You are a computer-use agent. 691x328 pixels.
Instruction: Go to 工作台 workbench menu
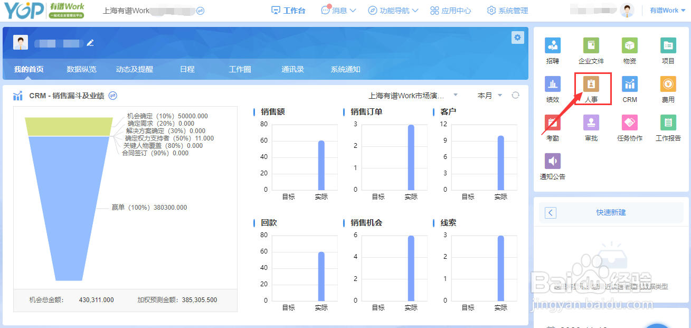(x=288, y=11)
